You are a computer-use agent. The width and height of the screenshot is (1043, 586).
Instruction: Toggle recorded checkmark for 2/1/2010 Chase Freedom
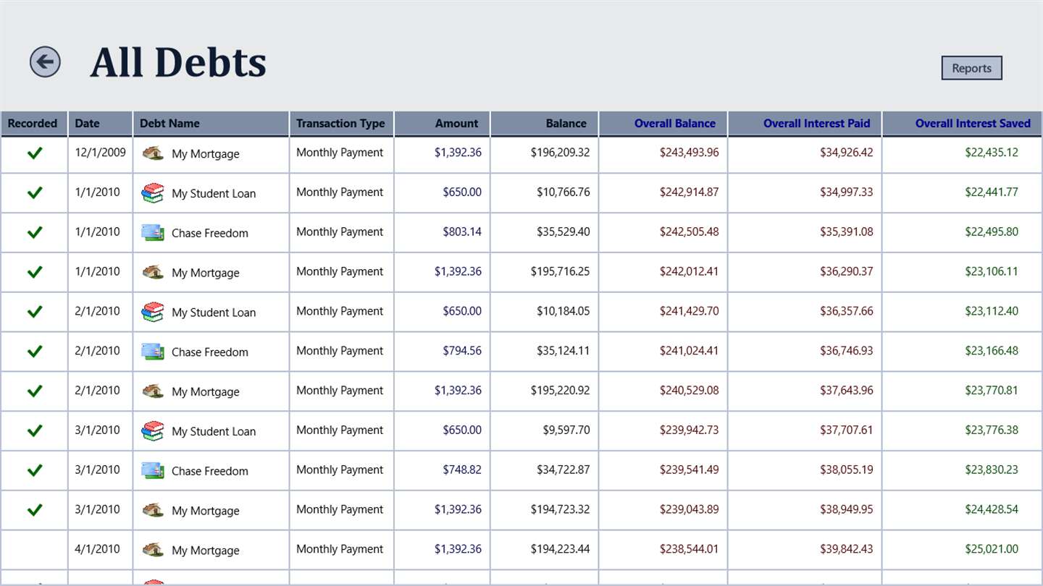35,352
